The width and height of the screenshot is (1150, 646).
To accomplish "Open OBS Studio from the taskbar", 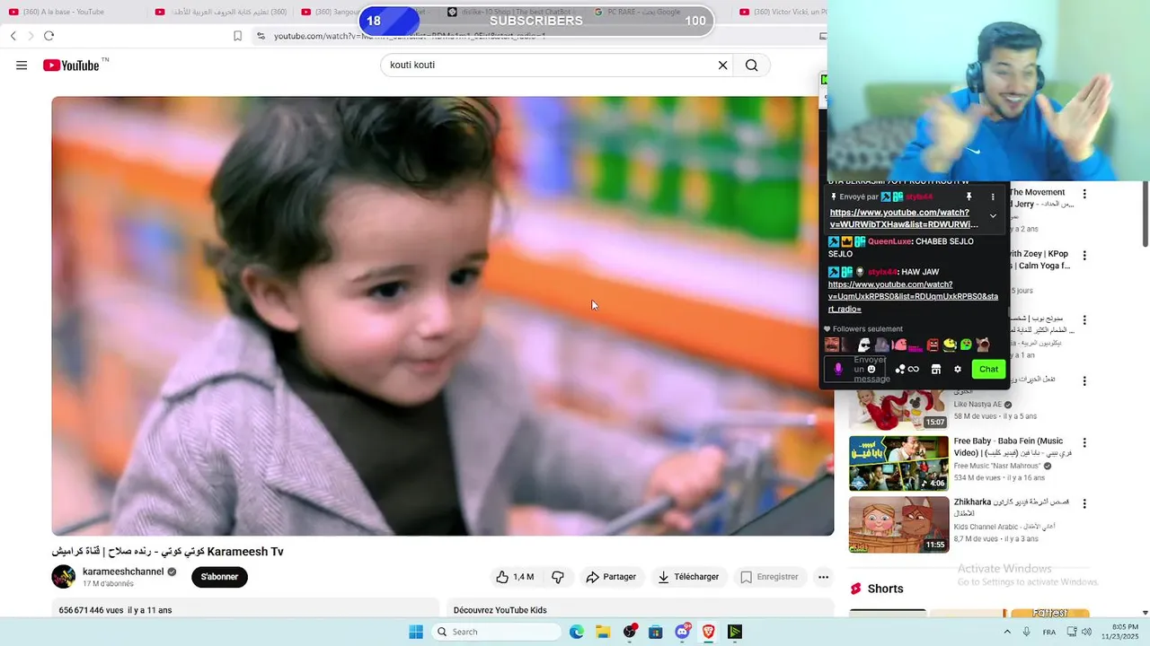I will [630, 632].
